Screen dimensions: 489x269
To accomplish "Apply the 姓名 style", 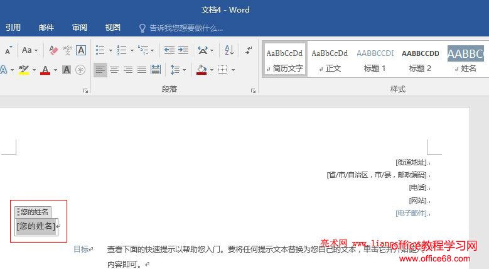I will click(x=465, y=59).
